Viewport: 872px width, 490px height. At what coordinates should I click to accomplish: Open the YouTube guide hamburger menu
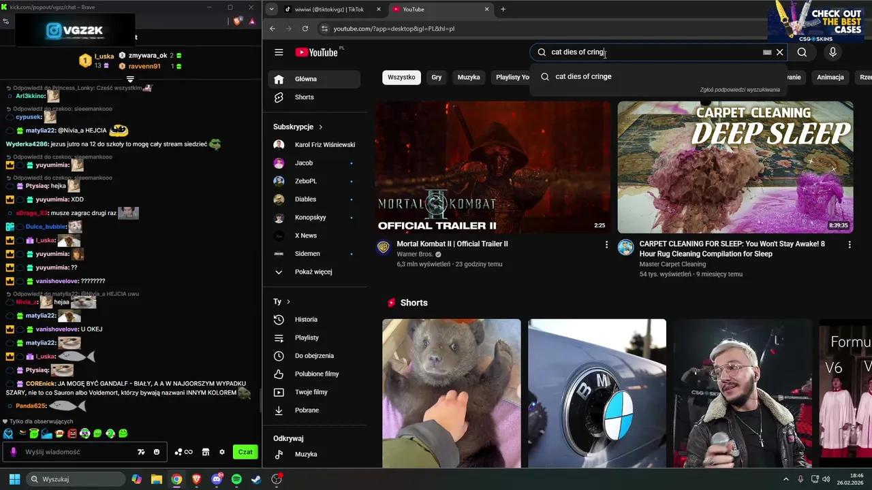click(x=279, y=52)
